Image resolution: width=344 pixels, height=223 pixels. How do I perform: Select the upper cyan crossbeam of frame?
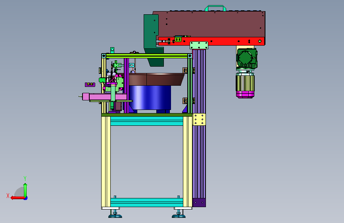tap(147, 121)
